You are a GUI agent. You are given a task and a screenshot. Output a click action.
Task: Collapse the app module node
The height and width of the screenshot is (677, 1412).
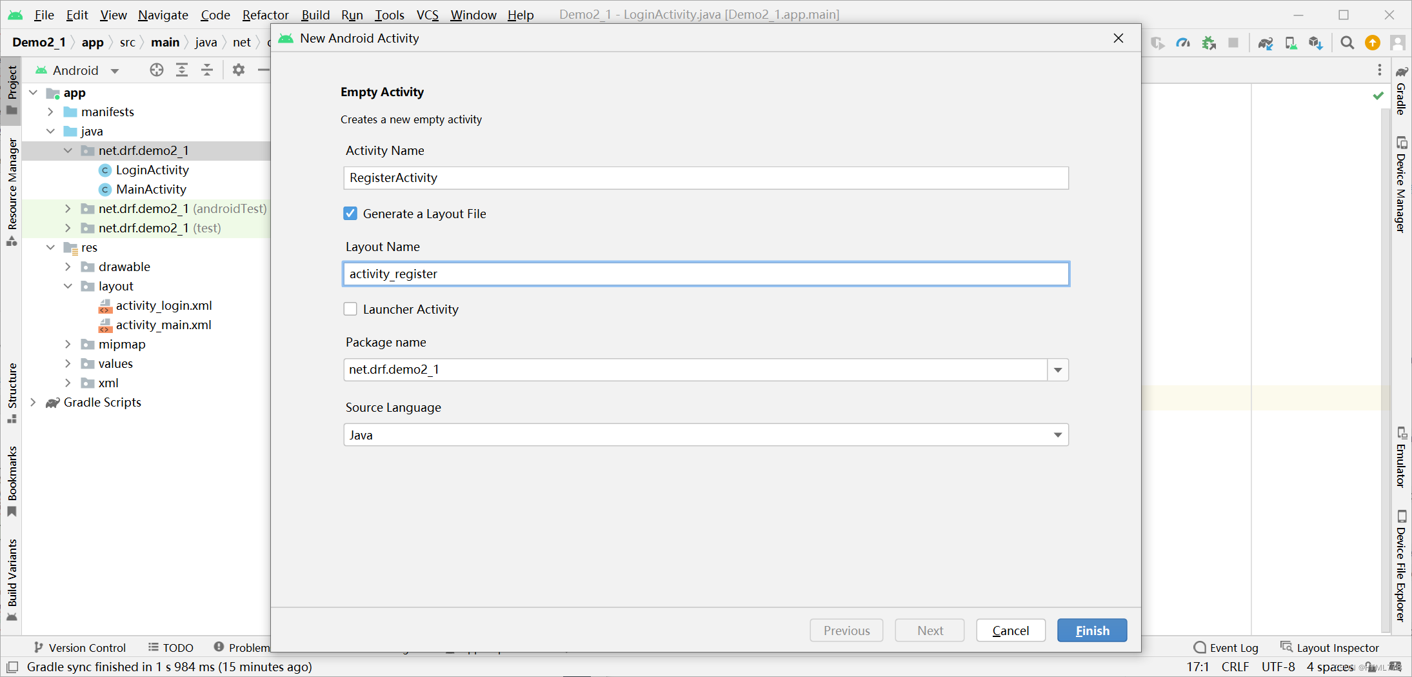click(34, 93)
